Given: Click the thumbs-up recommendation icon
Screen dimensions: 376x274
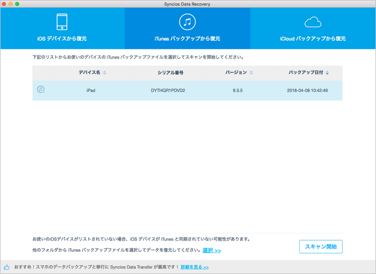Looking at the screenshot, I should (x=6, y=267).
